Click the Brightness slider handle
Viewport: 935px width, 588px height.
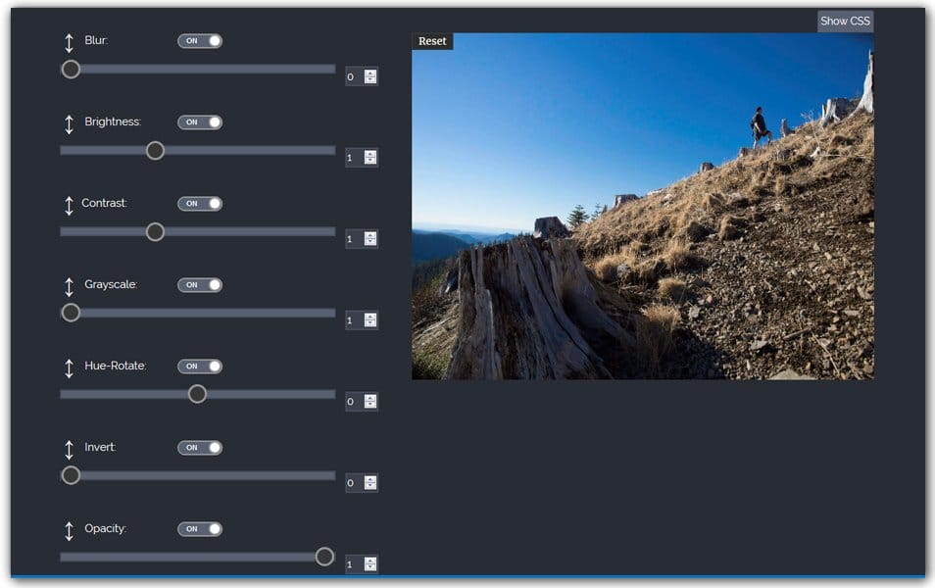click(x=155, y=151)
